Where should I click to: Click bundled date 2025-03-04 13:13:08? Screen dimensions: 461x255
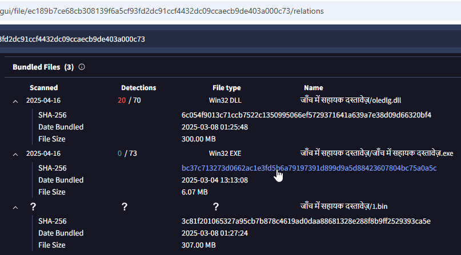pos(215,180)
